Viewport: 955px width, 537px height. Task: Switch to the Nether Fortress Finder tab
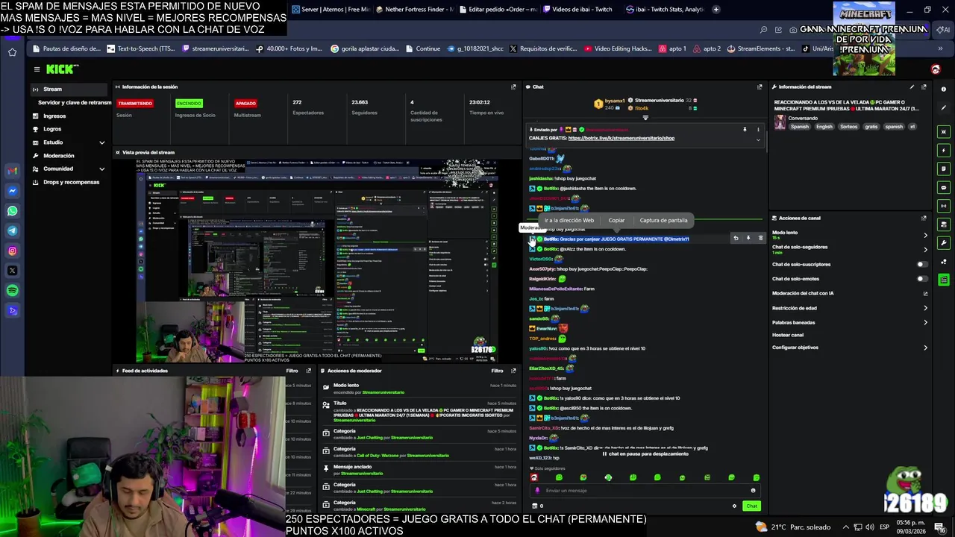pyautogui.click(x=414, y=10)
